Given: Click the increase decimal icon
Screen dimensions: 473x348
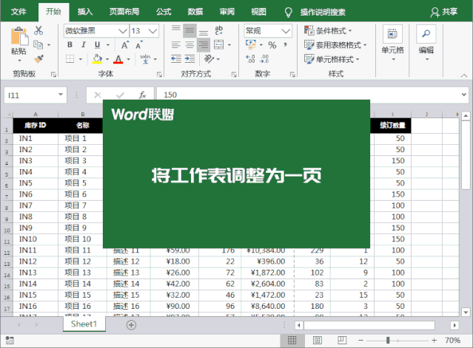Looking at the screenshot, I should point(251,58).
